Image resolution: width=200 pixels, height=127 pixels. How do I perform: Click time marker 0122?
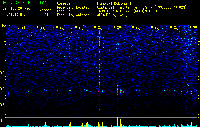41,27
